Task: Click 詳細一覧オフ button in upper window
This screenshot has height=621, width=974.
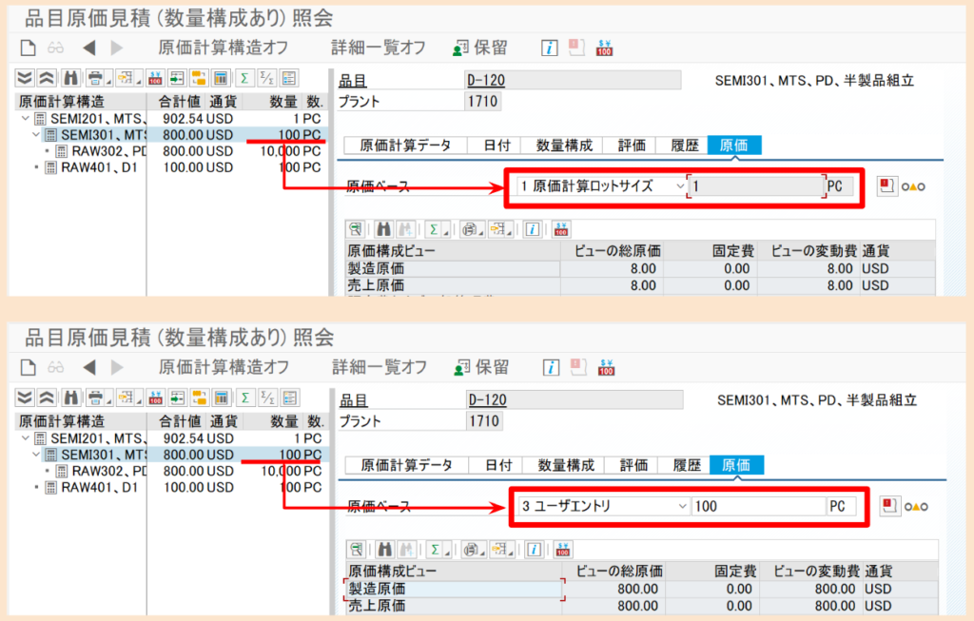Action: pos(379,48)
